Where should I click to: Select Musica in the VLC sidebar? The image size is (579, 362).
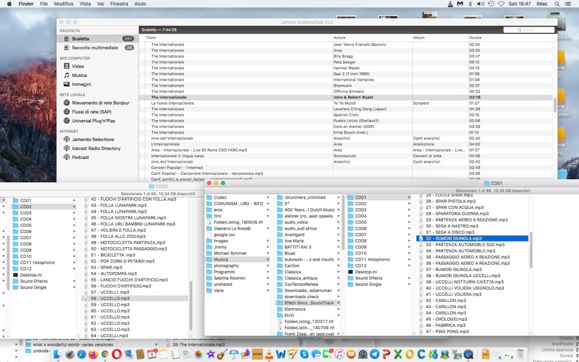click(x=79, y=75)
